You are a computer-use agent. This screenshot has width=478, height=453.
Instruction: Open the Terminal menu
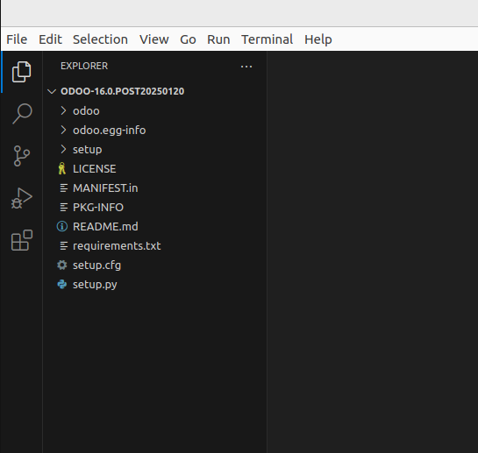point(267,39)
